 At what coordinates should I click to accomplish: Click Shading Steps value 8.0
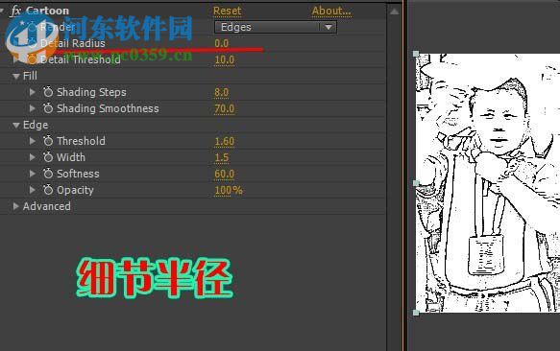(222, 92)
